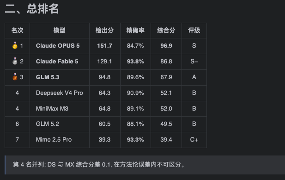
Task: Select the MiniMax M3 model cell
Action: click(60, 109)
